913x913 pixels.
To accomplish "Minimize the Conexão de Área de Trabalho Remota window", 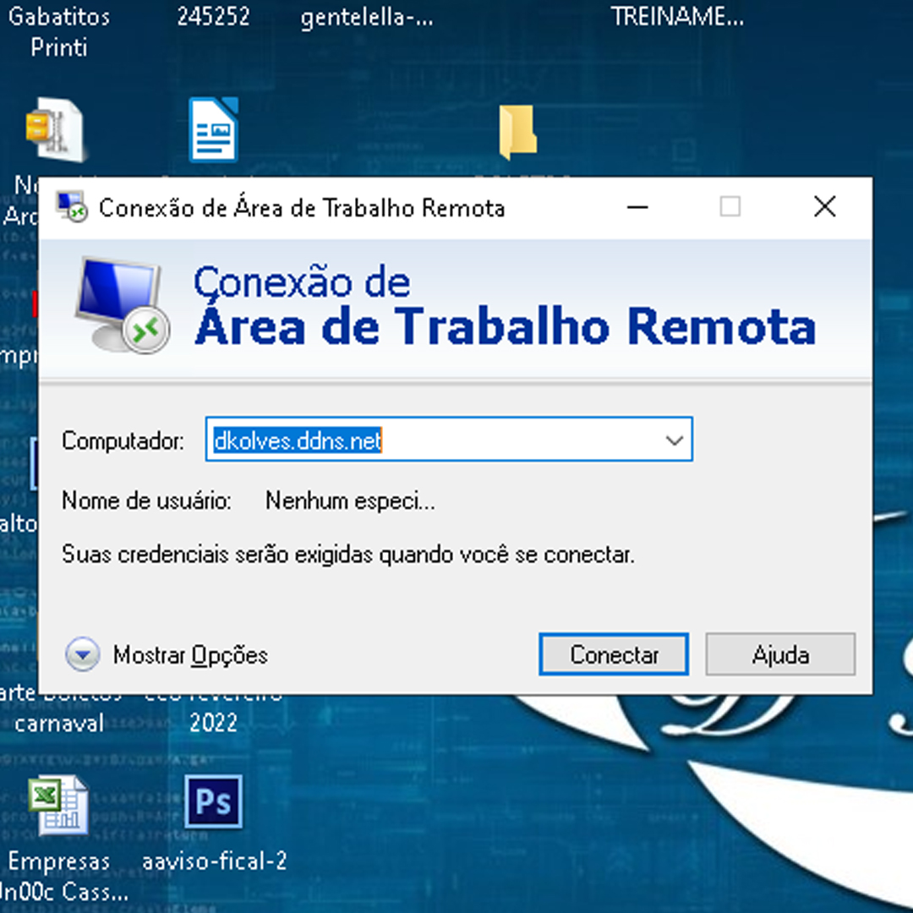I will tap(638, 207).
